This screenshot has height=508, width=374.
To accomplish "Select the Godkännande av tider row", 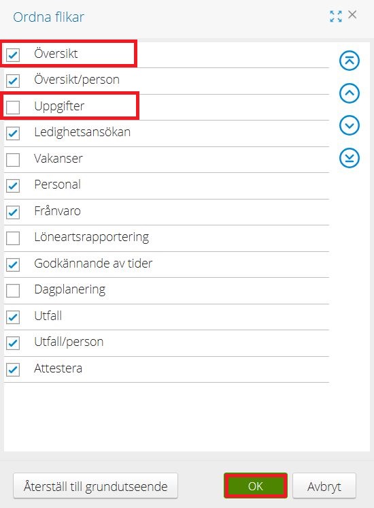I will 167,265.
